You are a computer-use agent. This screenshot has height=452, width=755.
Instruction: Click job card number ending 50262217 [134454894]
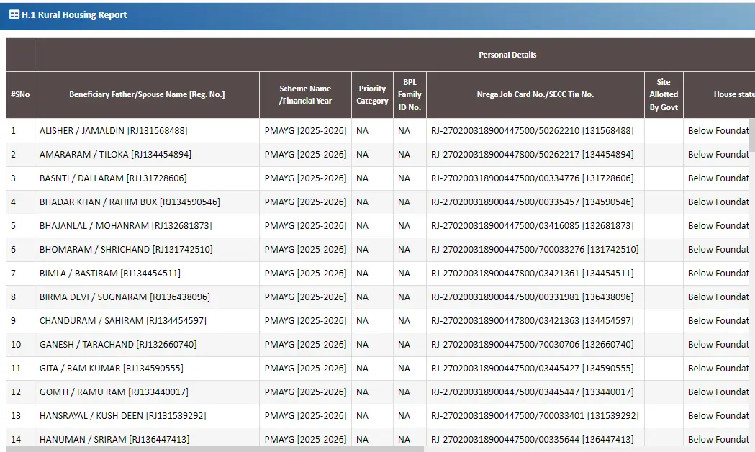(x=532, y=155)
